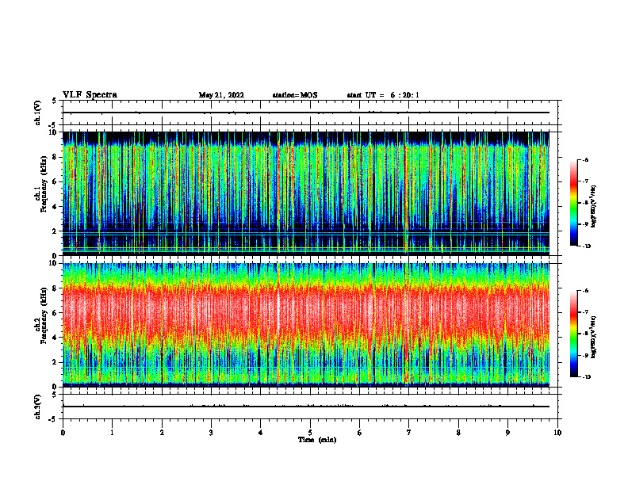
Task: Click the ch.2 spectrogram color bar
Action: click(573, 334)
